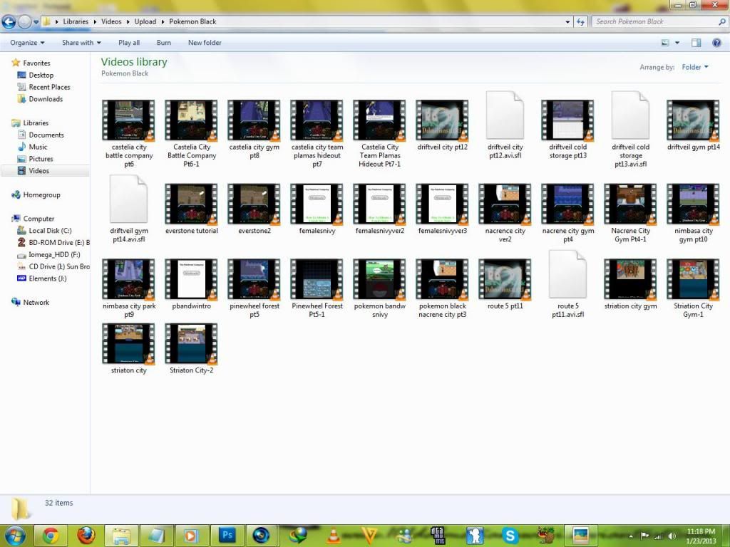The height and width of the screenshot is (547, 730).
Task: Select the Striaton City-2 video
Action: pos(191,348)
